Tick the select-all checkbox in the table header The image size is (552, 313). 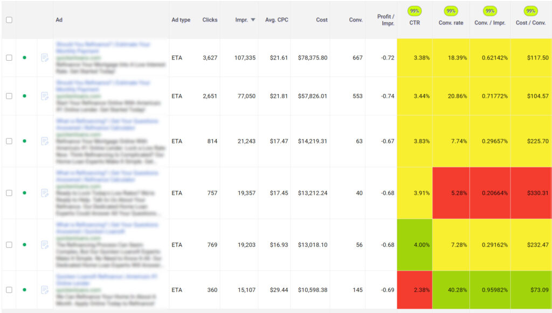(x=9, y=20)
